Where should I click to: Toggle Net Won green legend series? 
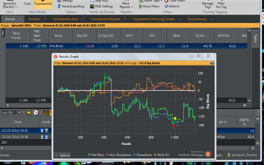click(x=96, y=155)
